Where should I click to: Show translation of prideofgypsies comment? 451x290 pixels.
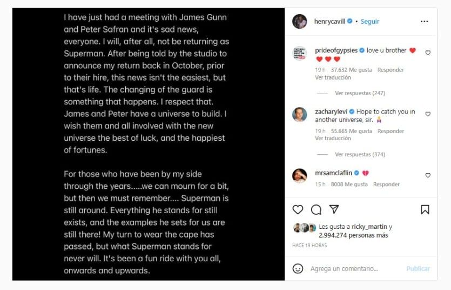click(x=333, y=77)
